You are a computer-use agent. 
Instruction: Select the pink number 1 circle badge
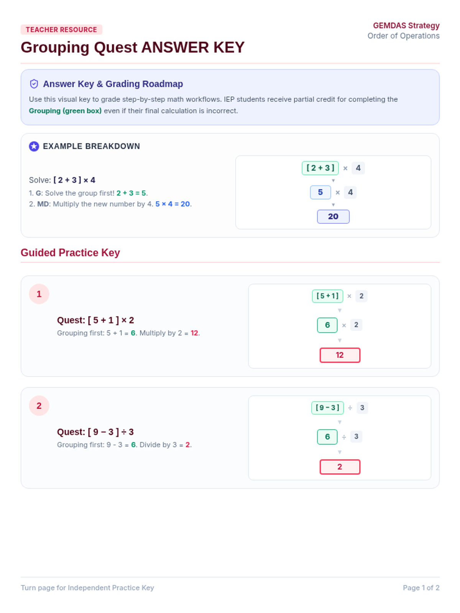(39, 294)
